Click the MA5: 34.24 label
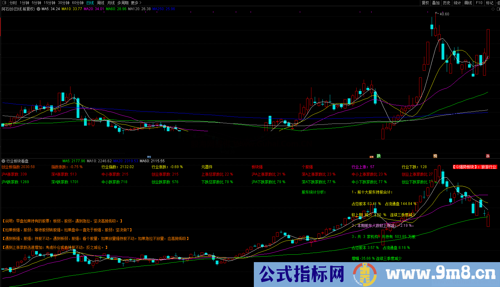 51,9
